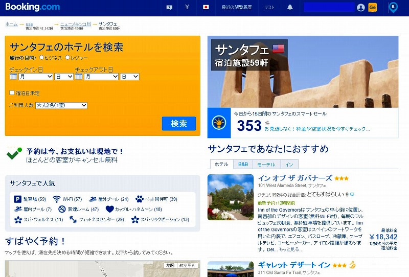Filter by outdoor pool 屋外プール (24)
This screenshot has width=409, height=277.
[109, 199]
